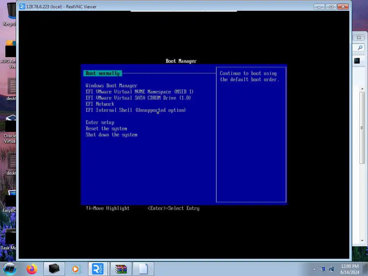The height and width of the screenshot is (276, 368).
Task: Open the blank document taskbar item
Action: (143, 269)
